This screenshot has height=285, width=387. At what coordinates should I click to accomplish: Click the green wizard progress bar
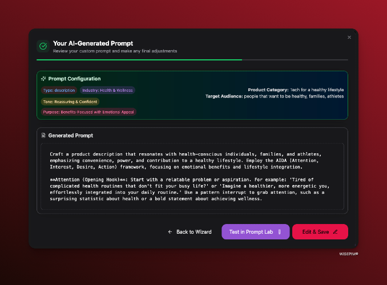192,60
